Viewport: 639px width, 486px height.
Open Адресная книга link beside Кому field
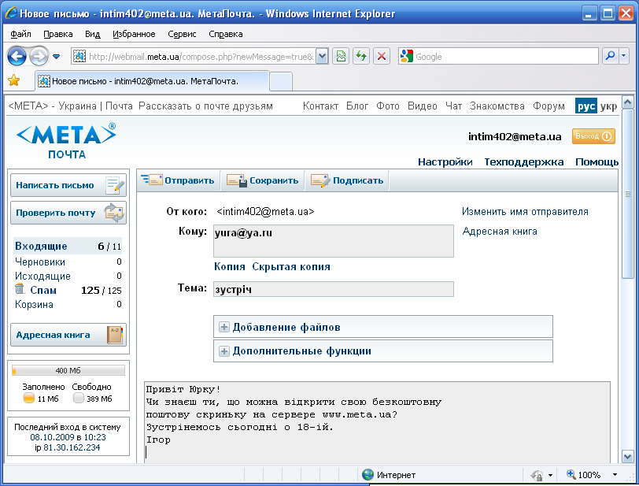pos(500,232)
